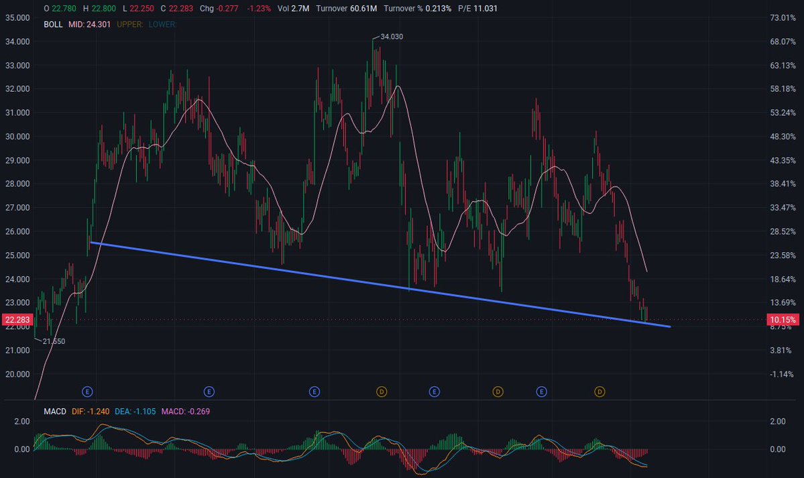Click the 28.000 price axis label

click(x=17, y=184)
